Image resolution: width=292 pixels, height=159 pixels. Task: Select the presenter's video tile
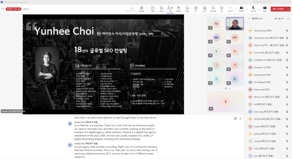tap(235, 24)
